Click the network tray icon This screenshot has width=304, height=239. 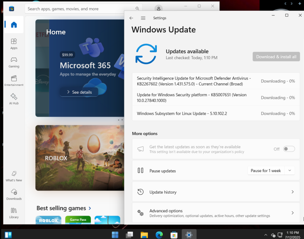click(x=280, y=235)
